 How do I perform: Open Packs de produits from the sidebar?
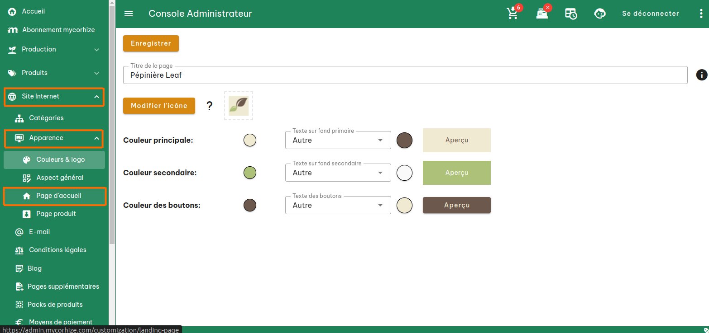pyautogui.click(x=56, y=304)
